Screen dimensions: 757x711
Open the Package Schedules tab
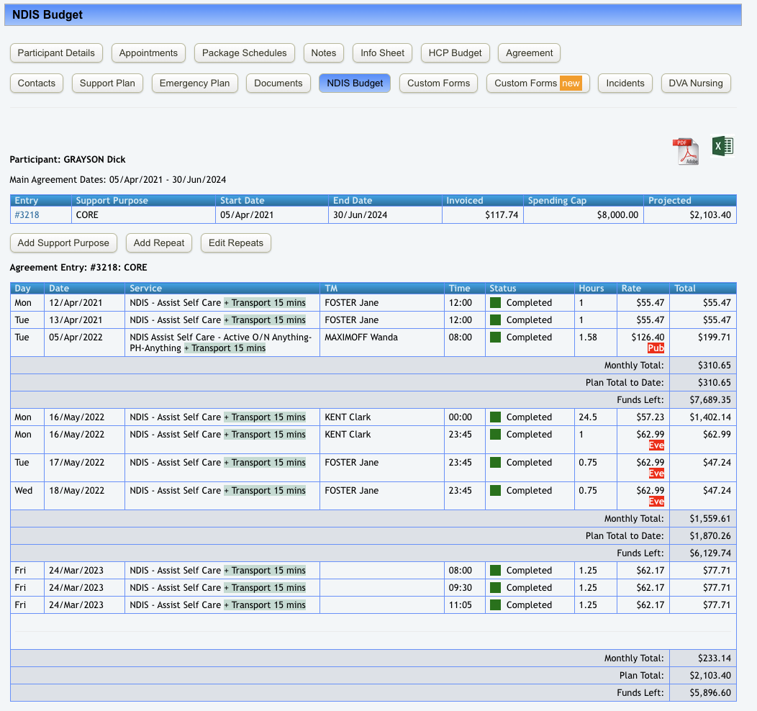click(244, 53)
